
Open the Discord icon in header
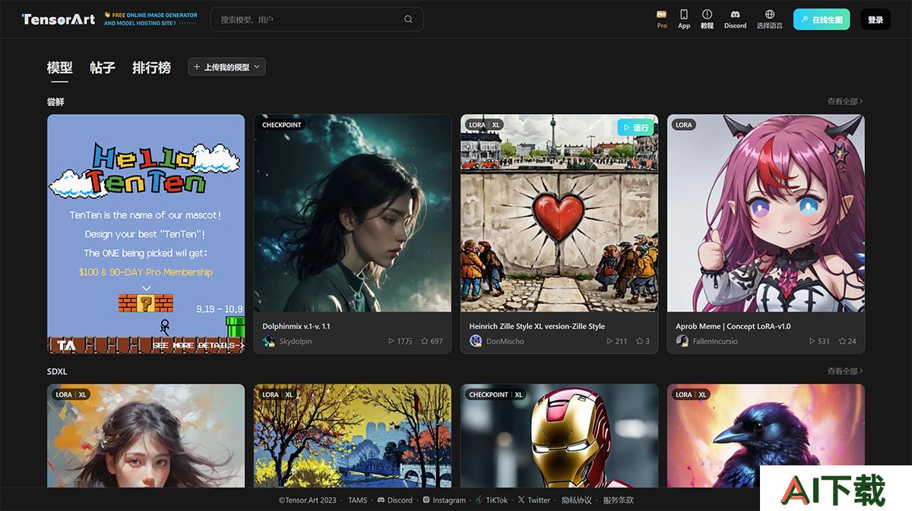pos(735,14)
